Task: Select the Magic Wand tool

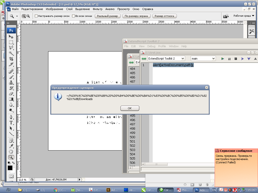Action: (x=11, y=53)
